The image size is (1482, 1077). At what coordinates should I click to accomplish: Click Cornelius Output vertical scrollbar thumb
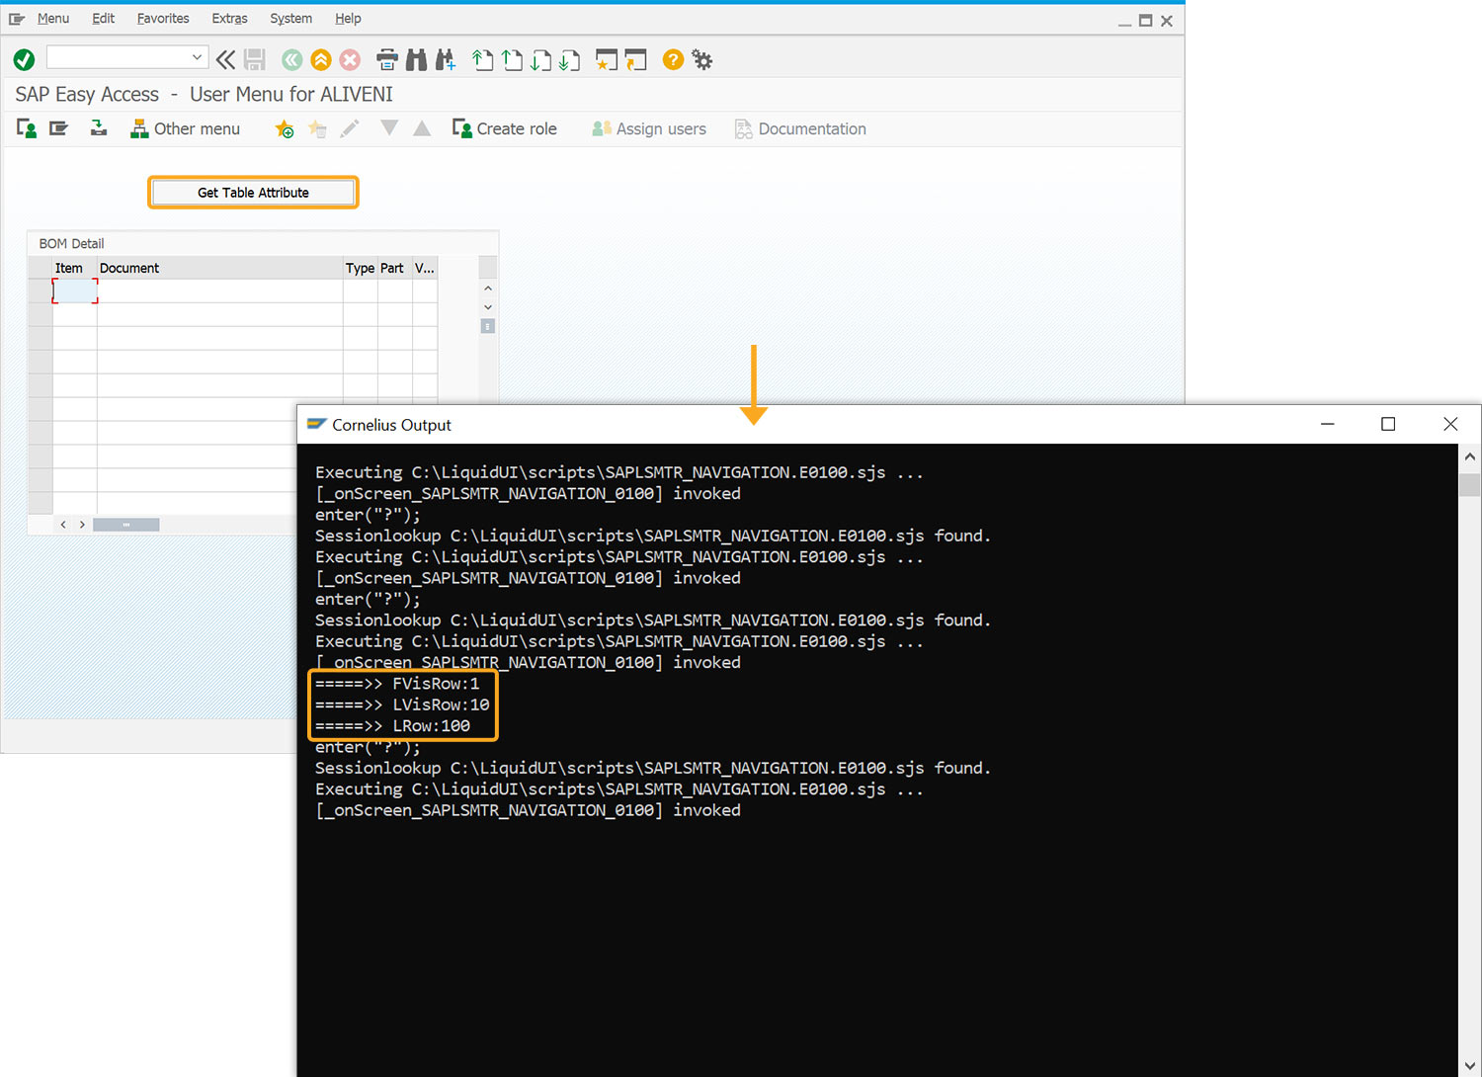(1470, 485)
